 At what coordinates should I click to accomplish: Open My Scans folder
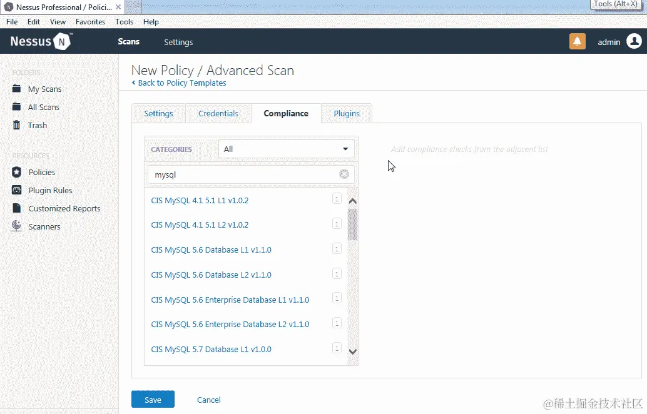[x=44, y=89]
